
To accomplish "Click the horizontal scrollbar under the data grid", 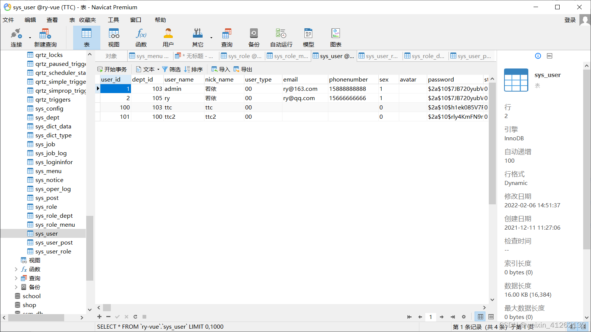I will pyautogui.click(x=107, y=307).
